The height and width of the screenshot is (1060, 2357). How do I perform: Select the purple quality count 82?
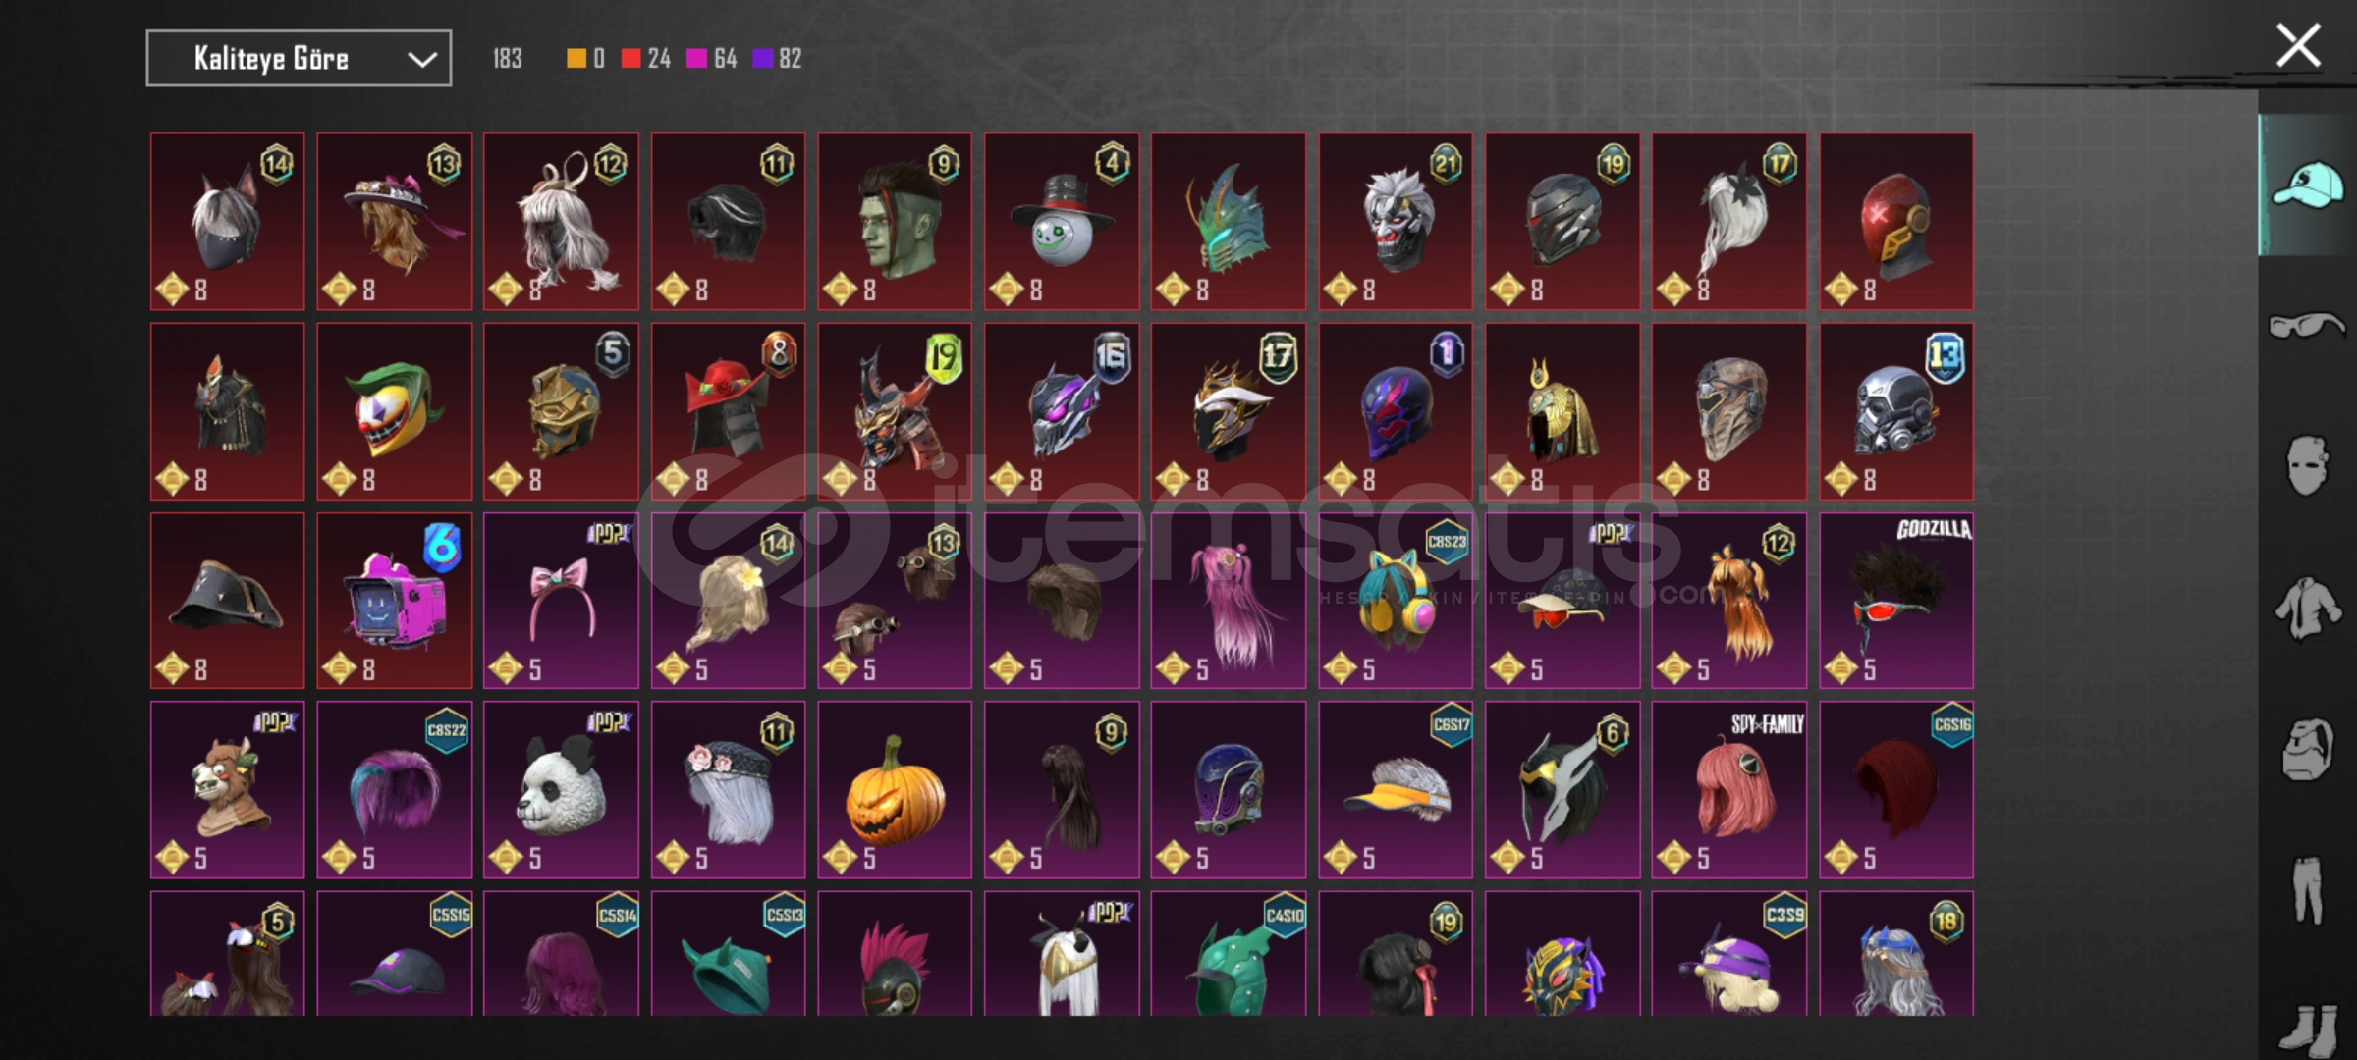[777, 59]
